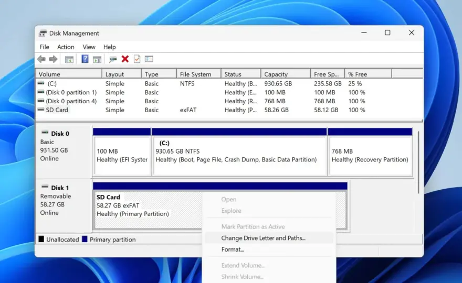The image size is (462, 283).
Task: Select the (Disk 0 partition 1) volume name
Action: [x=71, y=92]
